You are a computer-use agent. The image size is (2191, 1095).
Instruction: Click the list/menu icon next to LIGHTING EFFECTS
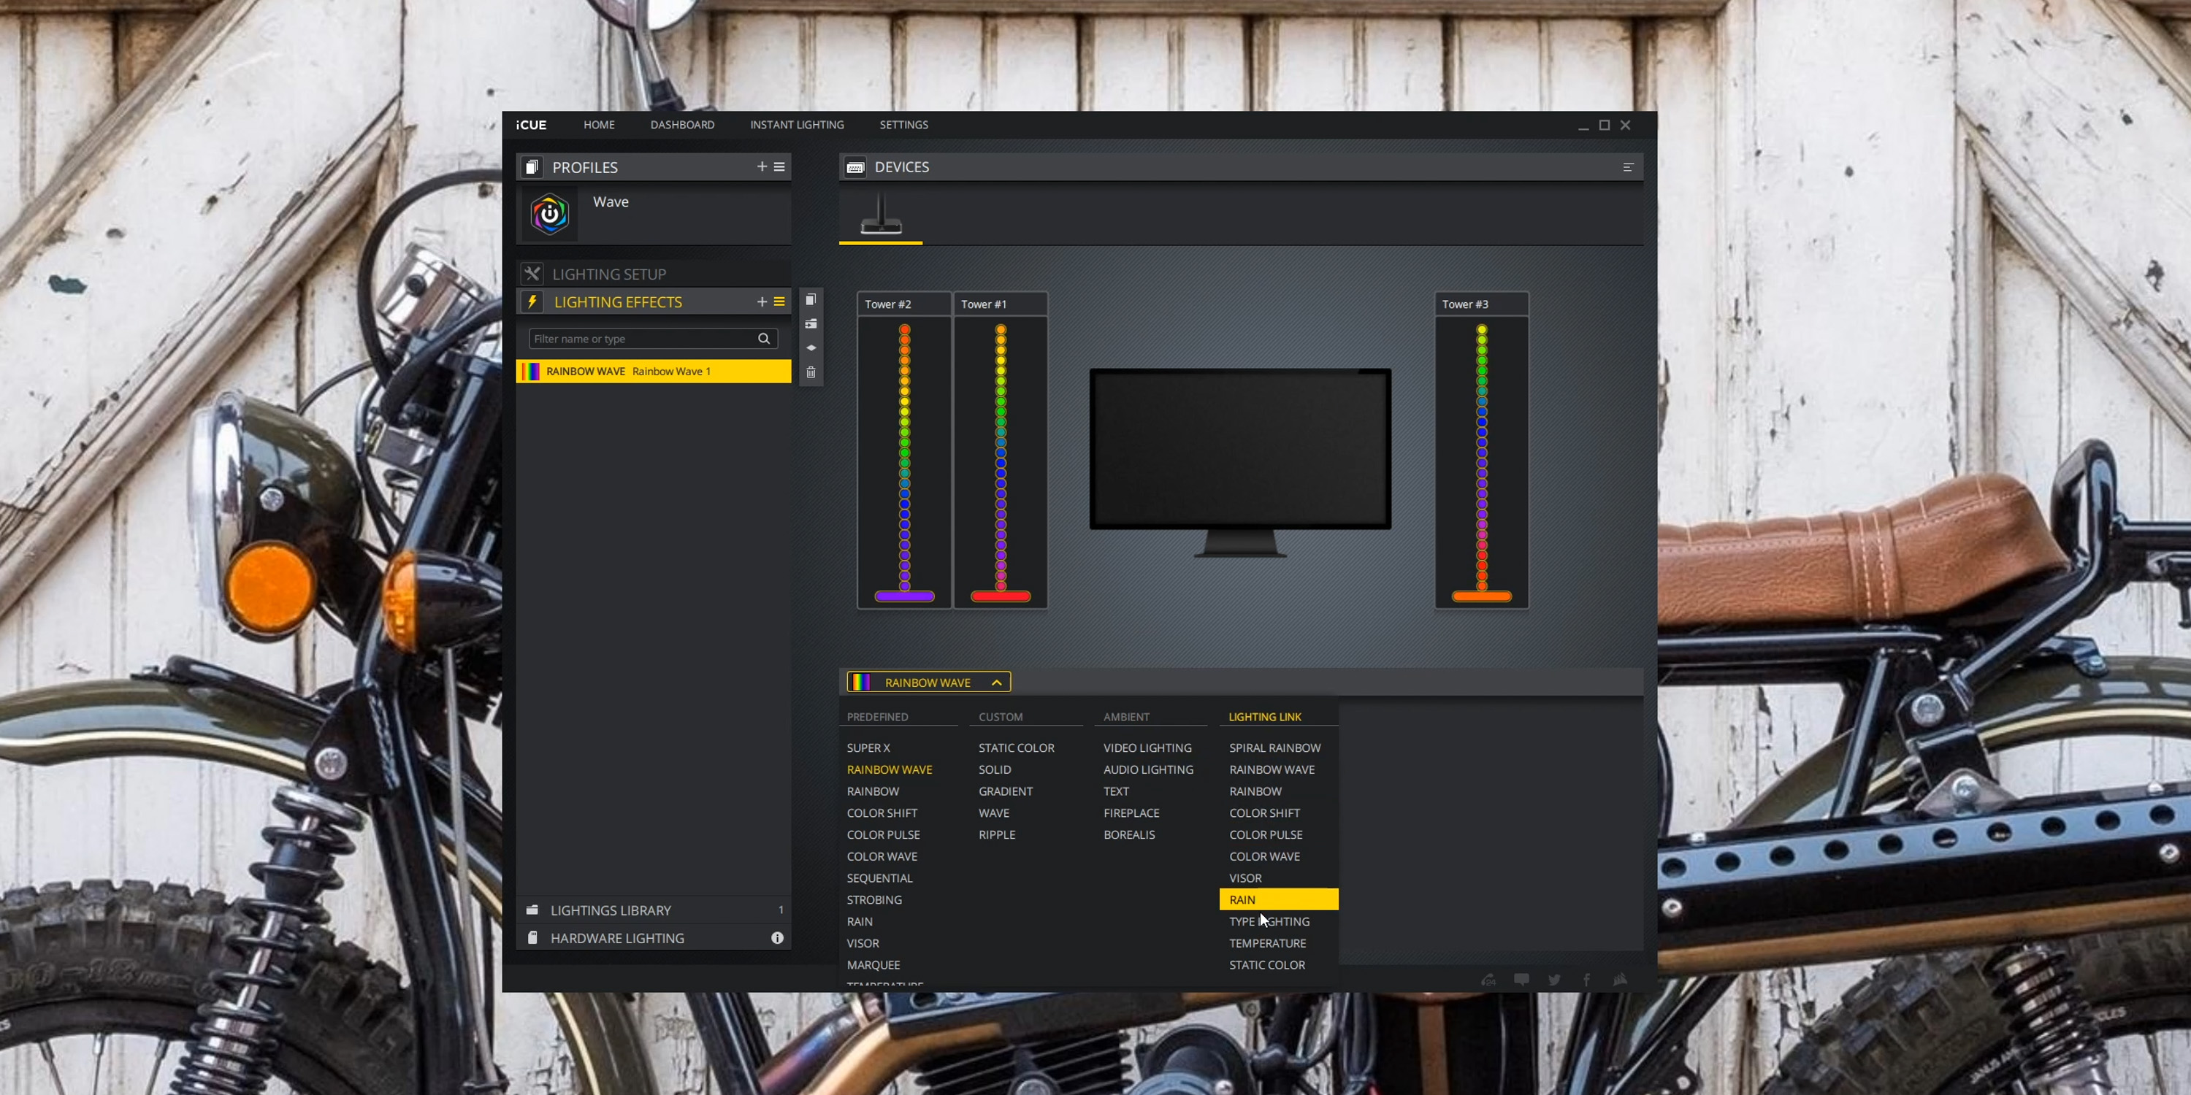(780, 301)
